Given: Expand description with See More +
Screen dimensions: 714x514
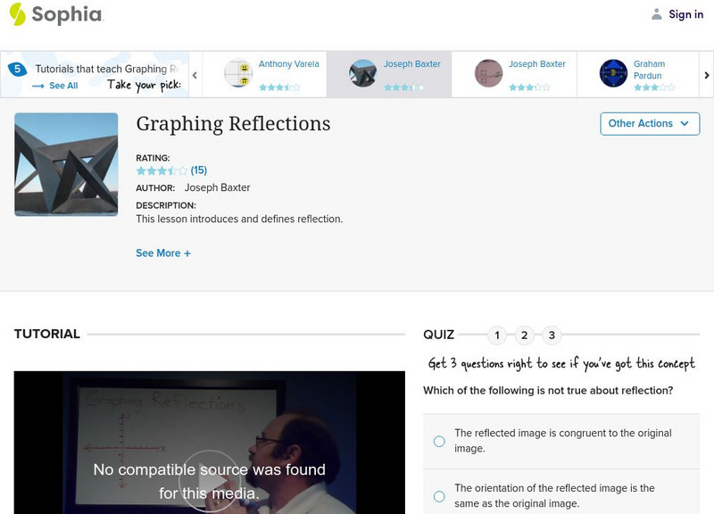Looking at the screenshot, I should (x=163, y=253).
